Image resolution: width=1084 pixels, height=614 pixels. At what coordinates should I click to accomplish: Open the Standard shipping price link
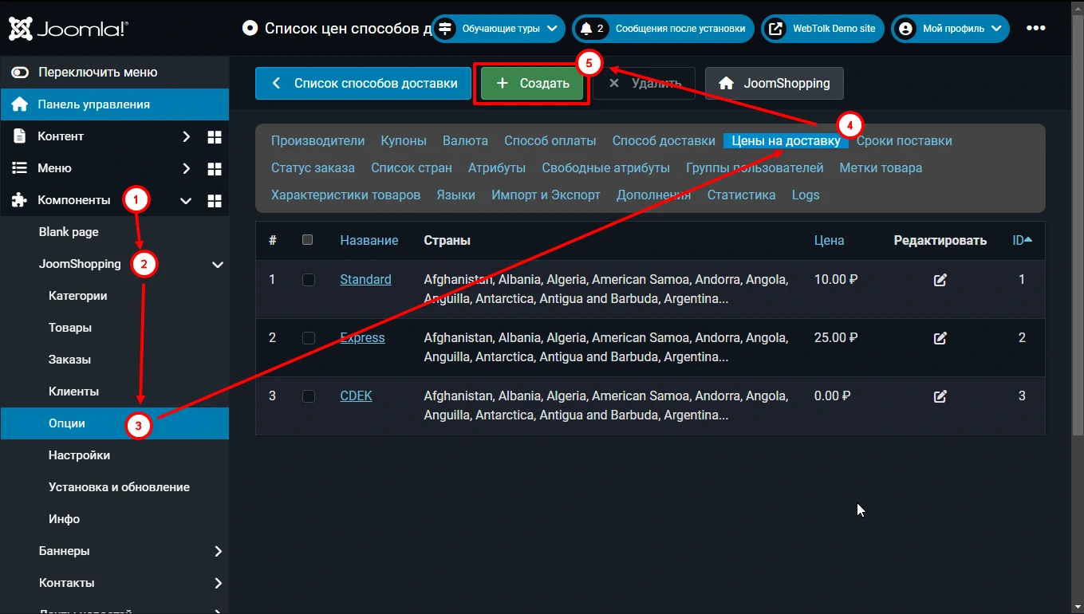tap(365, 280)
